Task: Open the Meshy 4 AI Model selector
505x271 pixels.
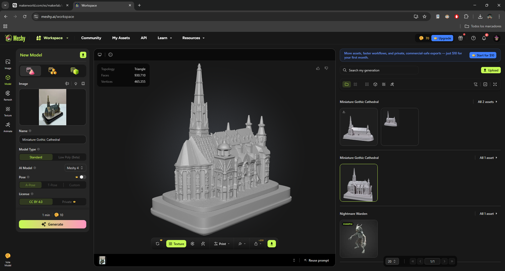Action: (x=75, y=168)
